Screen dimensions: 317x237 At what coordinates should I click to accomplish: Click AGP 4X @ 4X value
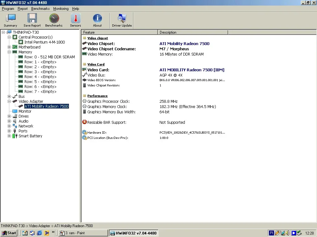click(171, 75)
